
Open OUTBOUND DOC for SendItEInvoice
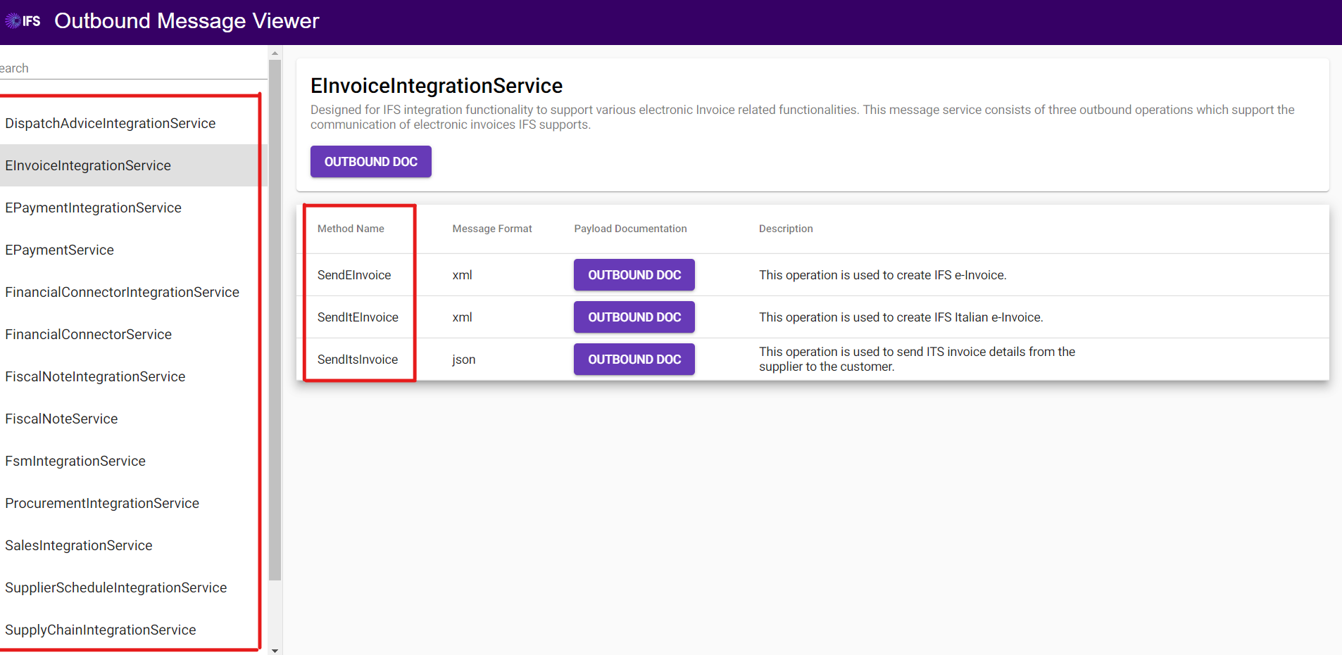[x=634, y=317]
